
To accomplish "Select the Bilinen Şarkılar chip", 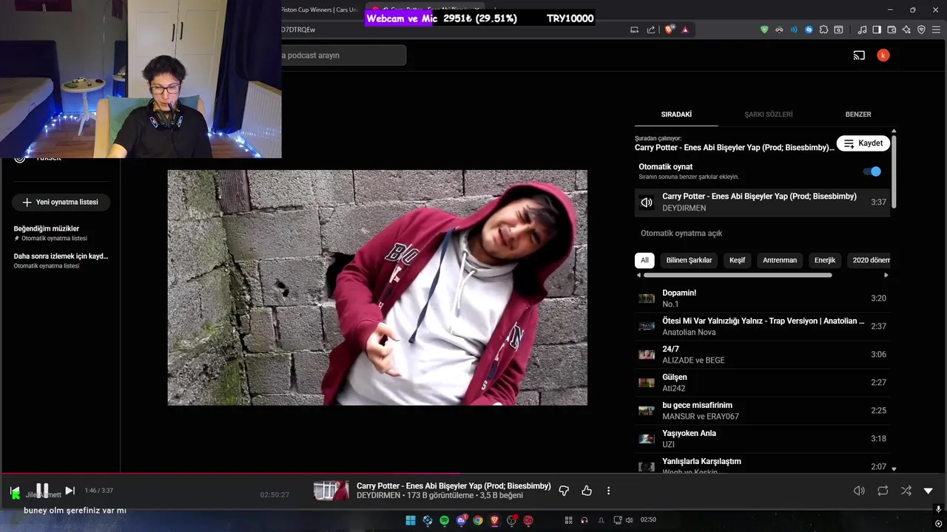I will [x=689, y=260].
